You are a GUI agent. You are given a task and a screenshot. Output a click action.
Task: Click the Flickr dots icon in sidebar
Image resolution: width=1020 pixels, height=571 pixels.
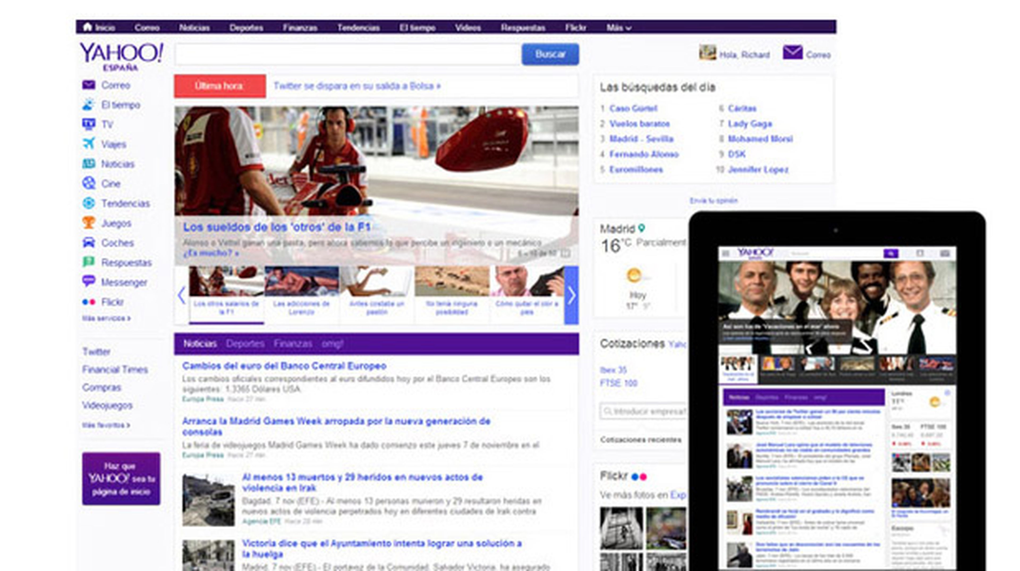coord(88,302)
